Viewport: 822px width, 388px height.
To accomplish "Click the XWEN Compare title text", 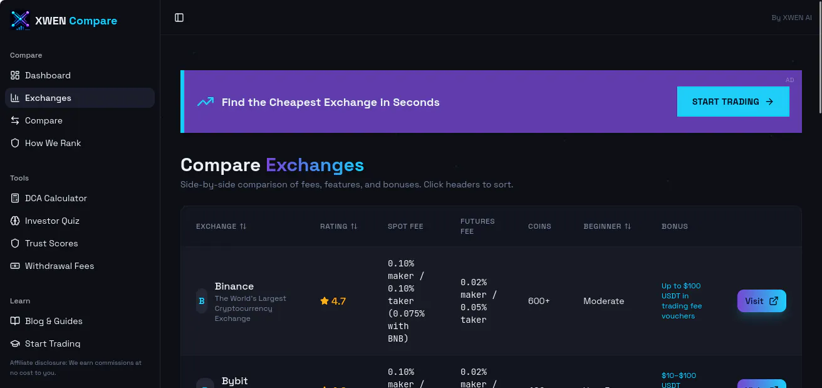I will (76, 21).
